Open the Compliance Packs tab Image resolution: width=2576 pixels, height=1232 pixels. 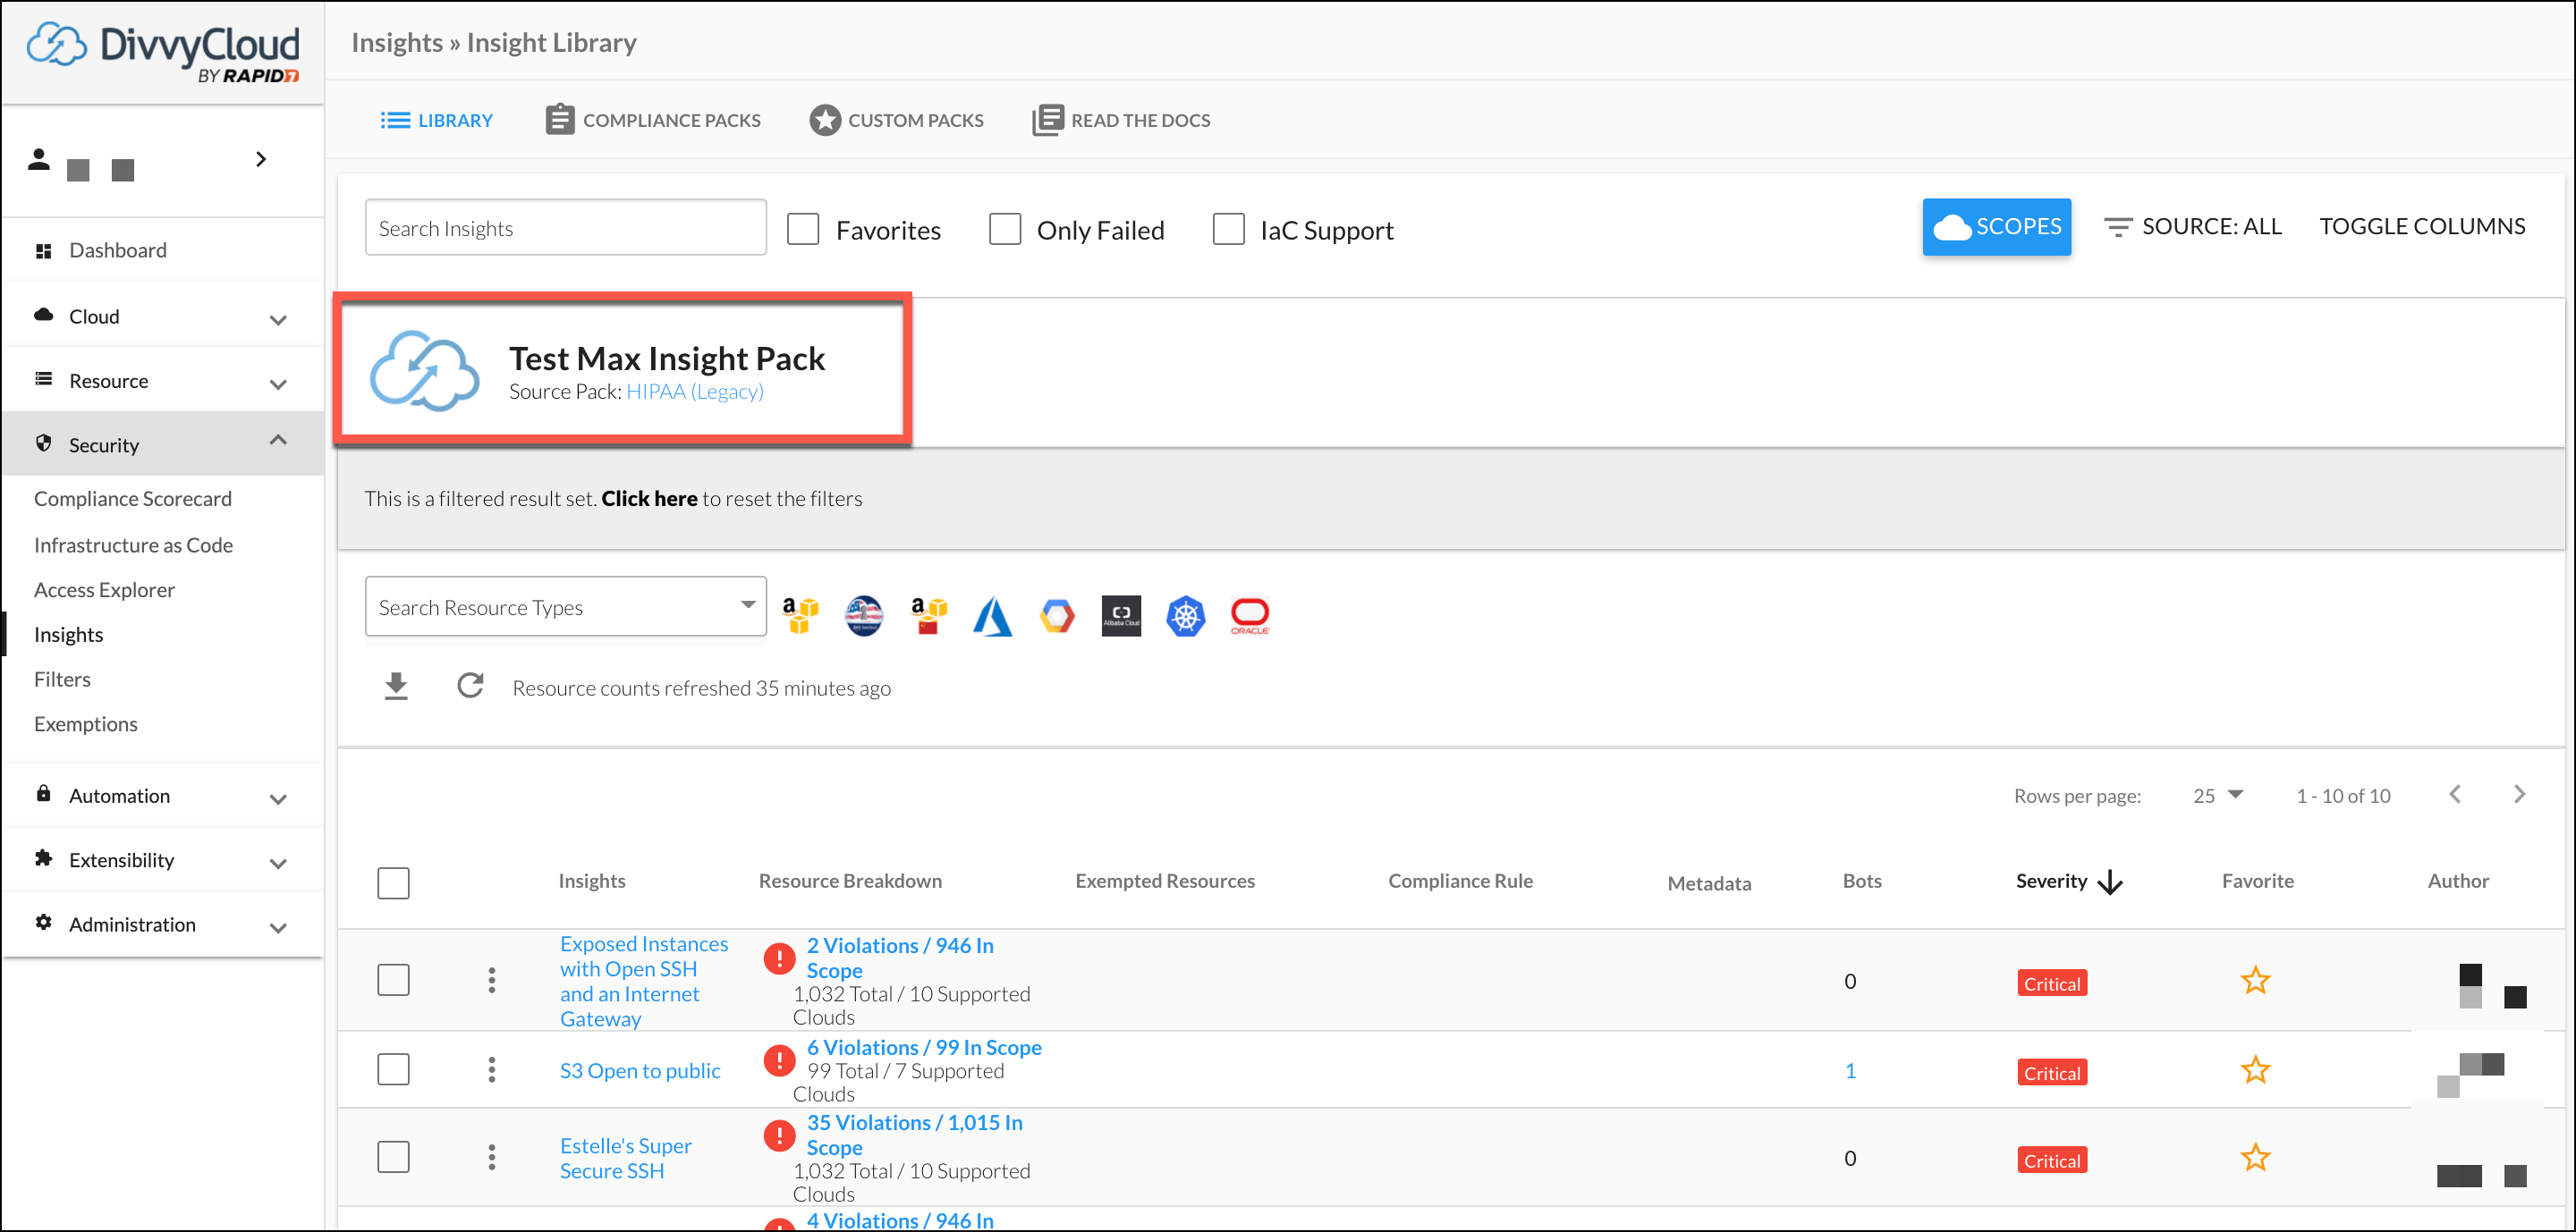click(x=653, y=120)
